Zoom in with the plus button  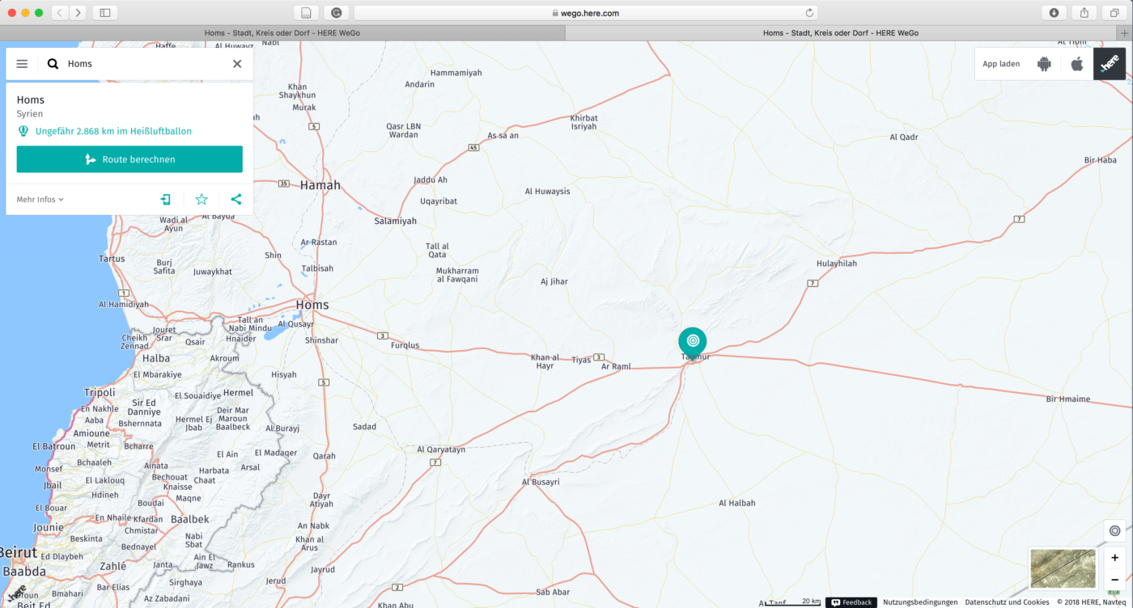[x=1114, y=558]
